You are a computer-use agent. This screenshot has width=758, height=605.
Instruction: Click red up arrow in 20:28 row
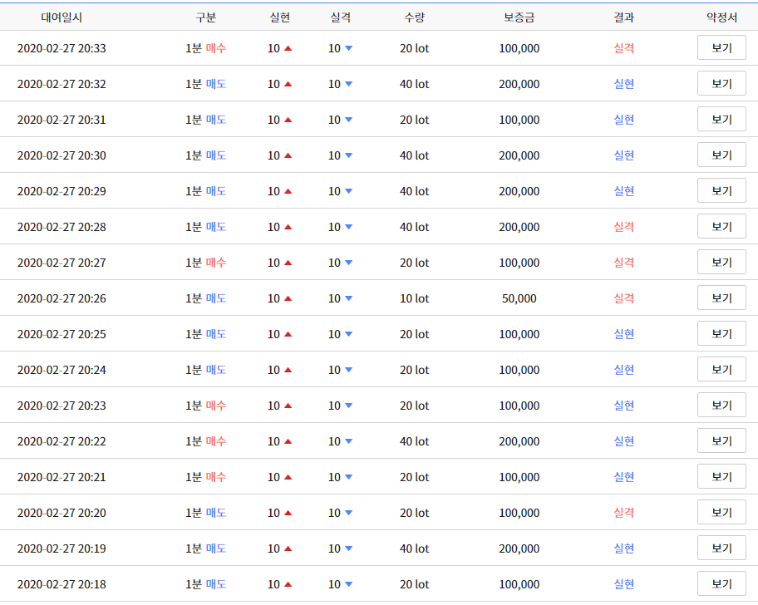pyautogui.click(x=288, y=227)
